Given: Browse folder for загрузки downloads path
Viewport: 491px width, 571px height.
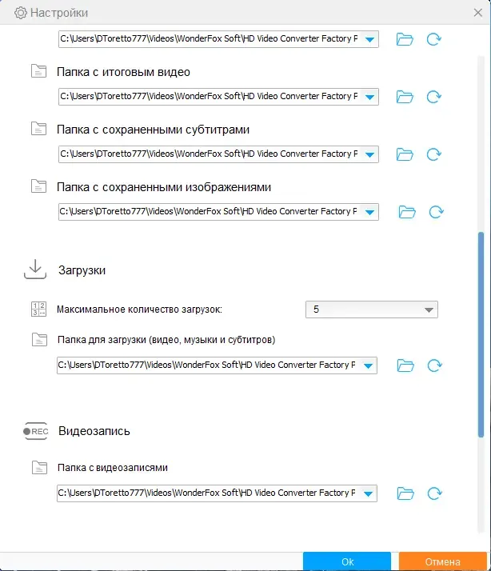Looking at the screenshot, I should tap(405, 365).
